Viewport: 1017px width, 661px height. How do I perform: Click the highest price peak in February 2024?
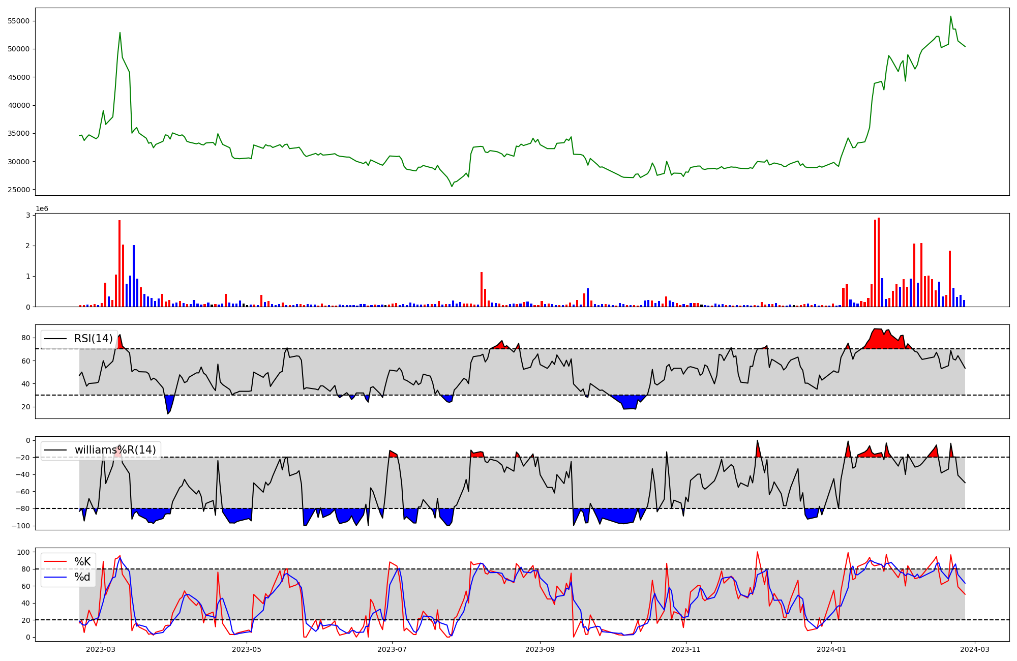pos(950,16)
